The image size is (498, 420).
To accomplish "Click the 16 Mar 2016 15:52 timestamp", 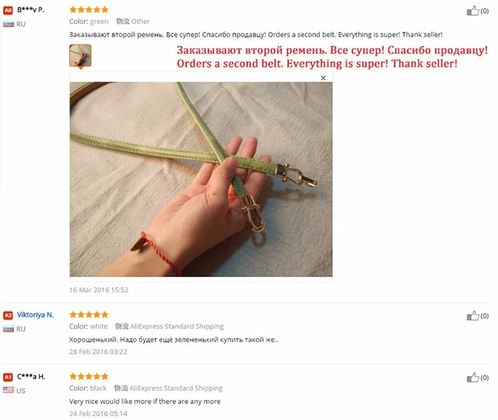I will pyautogui.click(x=99, y=290).
